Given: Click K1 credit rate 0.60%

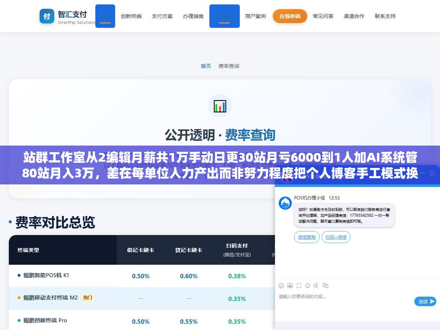Looking at the screenshot, I should [x=189, y=276].
